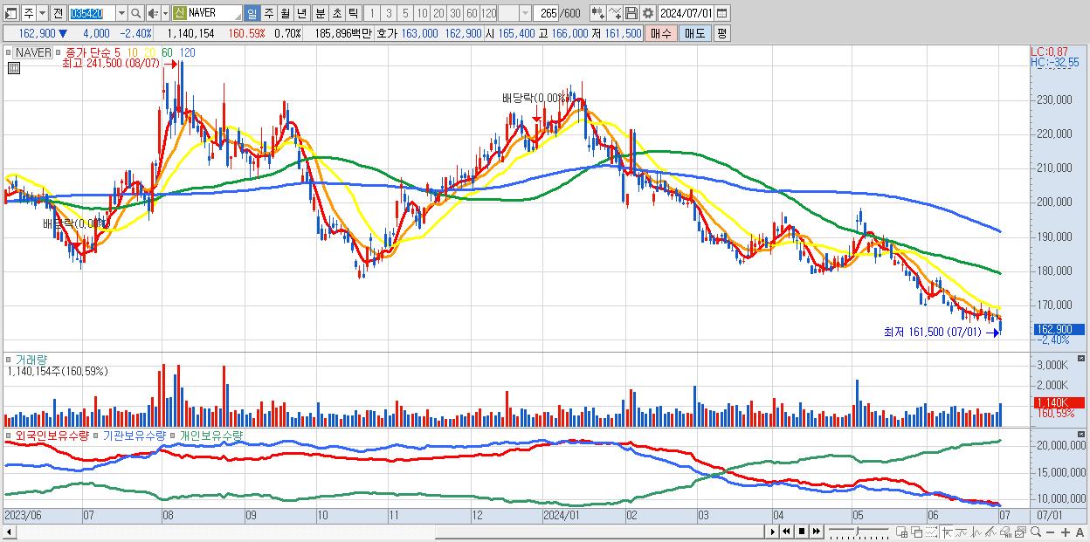Choose the 30 interval button
This screenshot has width=1090, height=542.
(455, 13)
